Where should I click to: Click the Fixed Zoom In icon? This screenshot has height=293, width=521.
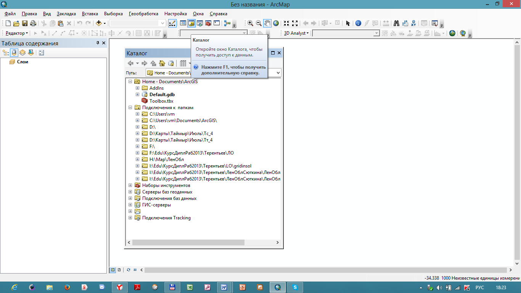tap(286, 23)
